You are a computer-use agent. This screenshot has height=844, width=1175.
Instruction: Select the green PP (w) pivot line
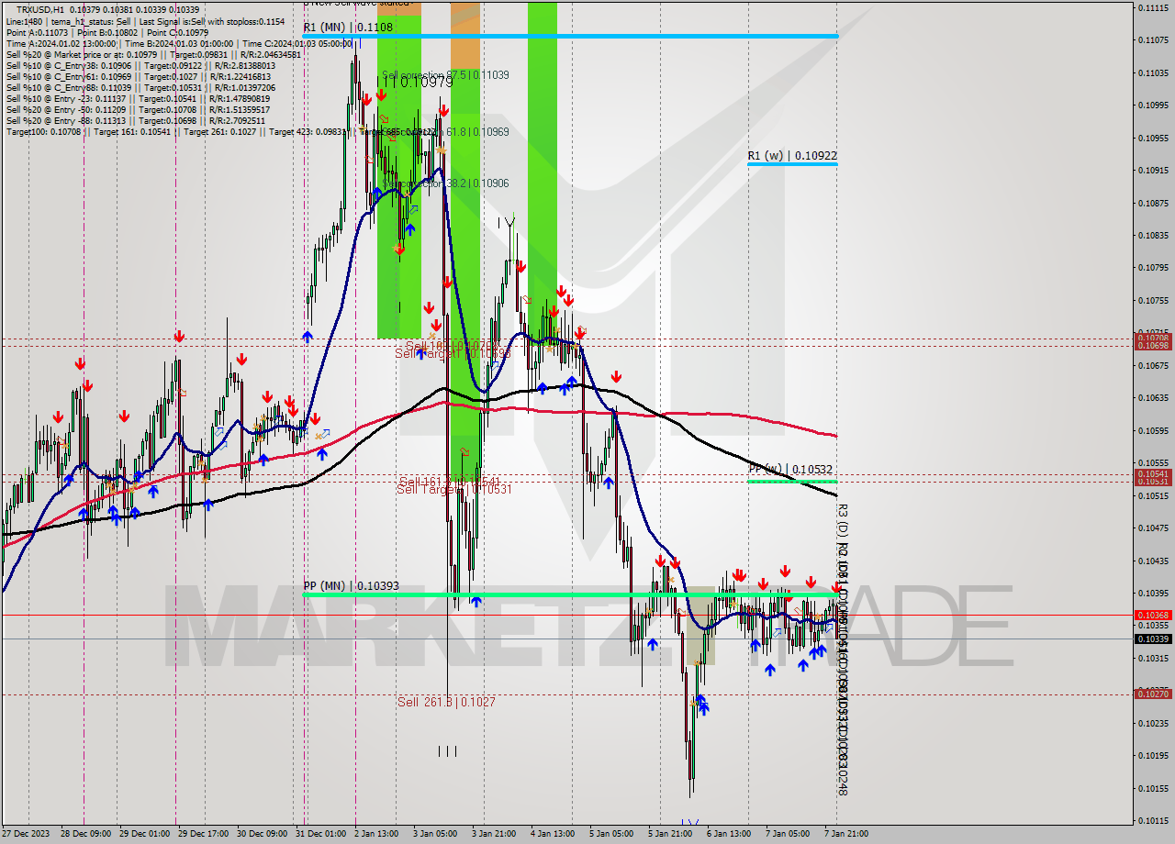792,481
